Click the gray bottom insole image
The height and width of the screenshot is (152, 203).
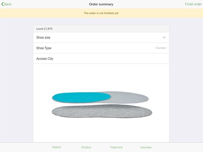102,111
